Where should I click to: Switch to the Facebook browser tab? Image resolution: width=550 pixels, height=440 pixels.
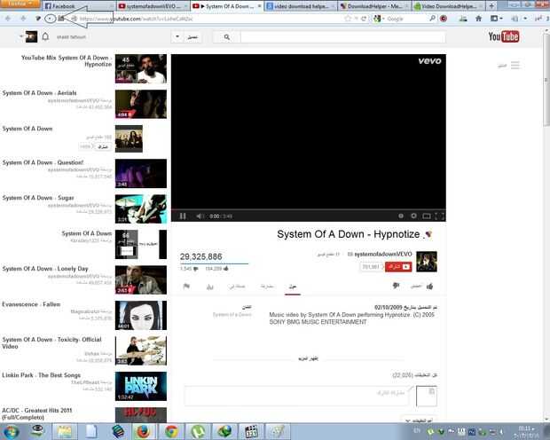pos(78,6)
